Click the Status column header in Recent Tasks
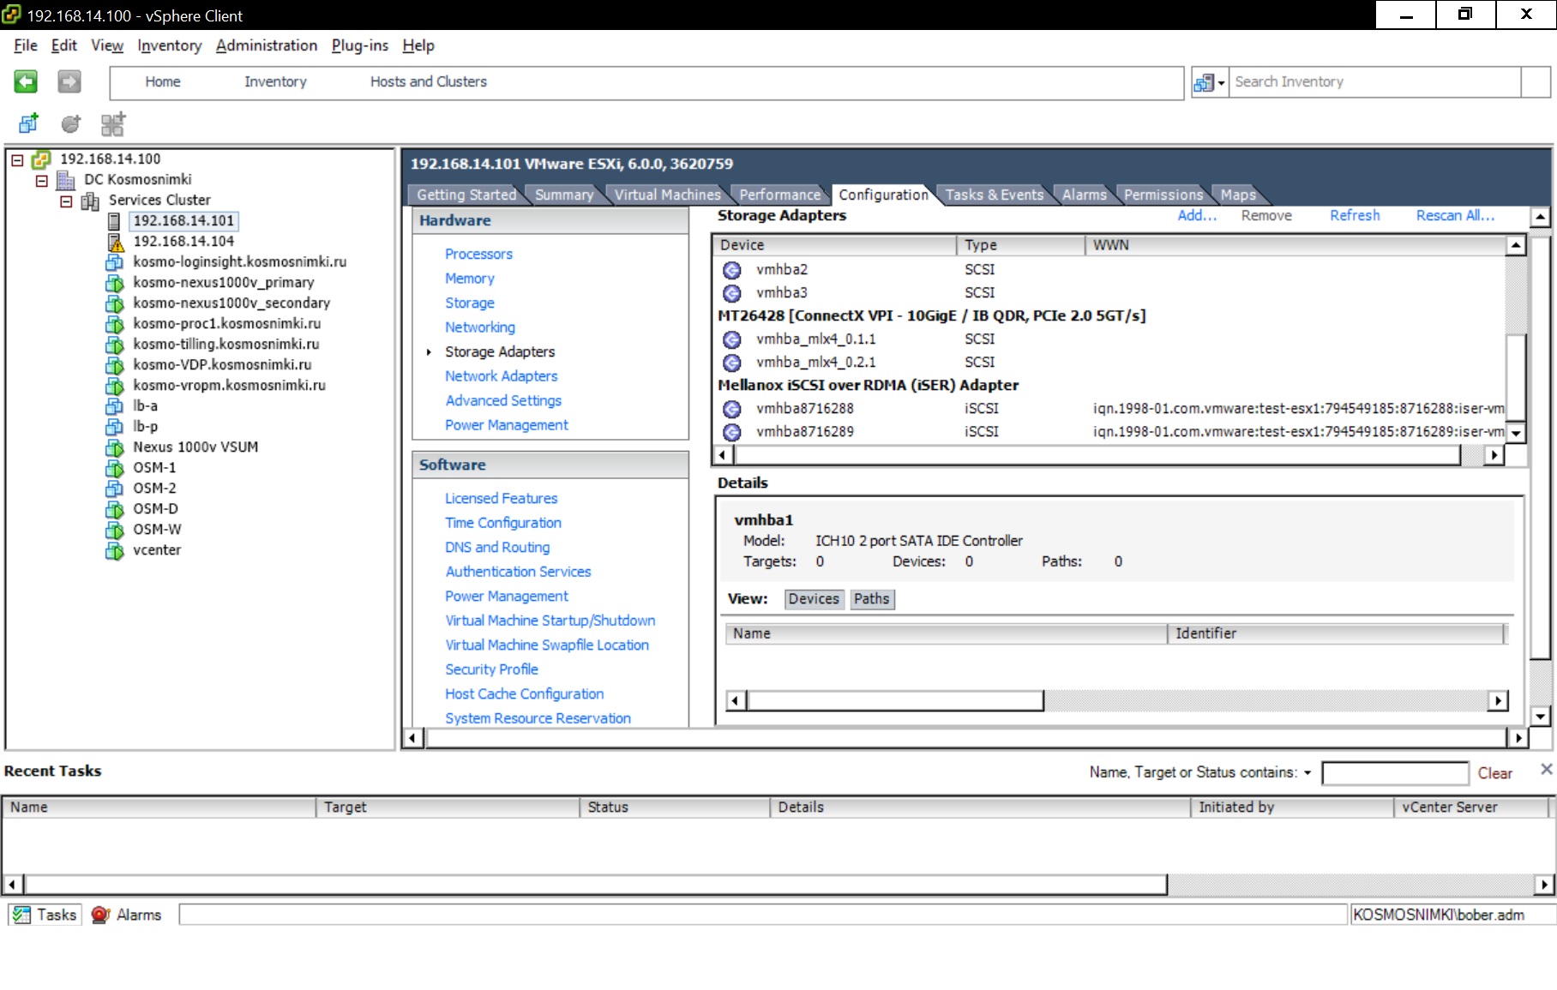 [674, 807]
